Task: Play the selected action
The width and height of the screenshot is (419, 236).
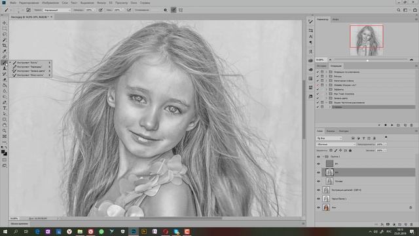Action: click(392, 125)
